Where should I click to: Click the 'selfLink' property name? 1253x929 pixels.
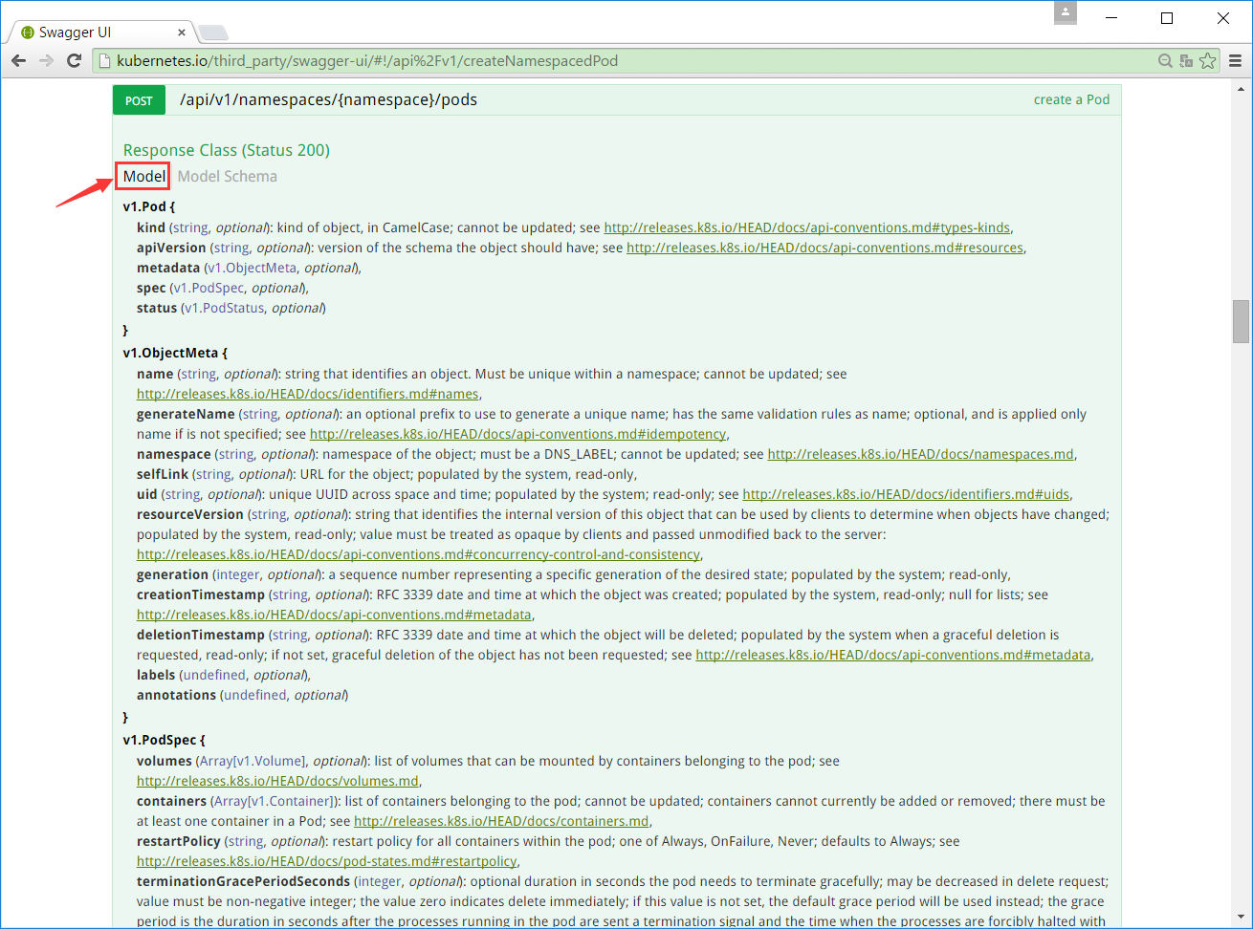click(163, 474)
